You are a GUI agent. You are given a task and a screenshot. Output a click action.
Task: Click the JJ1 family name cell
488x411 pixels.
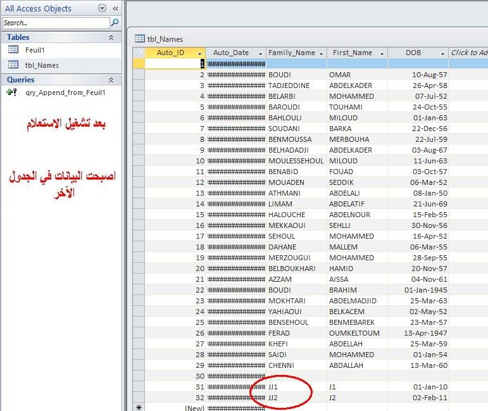(x=296, y=387)
